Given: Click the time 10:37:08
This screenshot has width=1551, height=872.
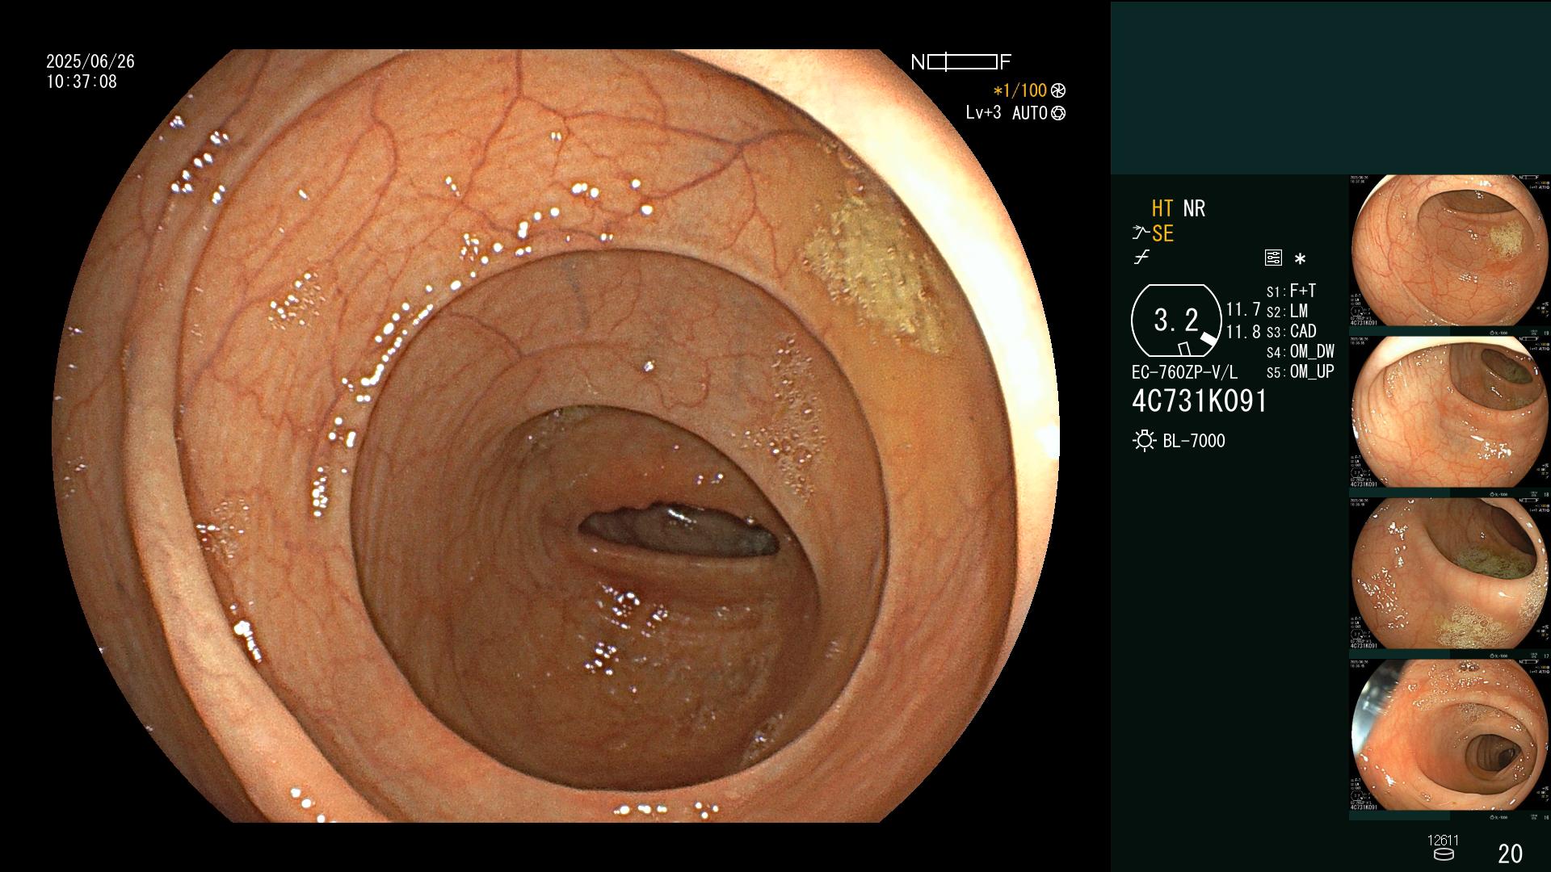Looking at the screenshot, I should click(82, 82).
